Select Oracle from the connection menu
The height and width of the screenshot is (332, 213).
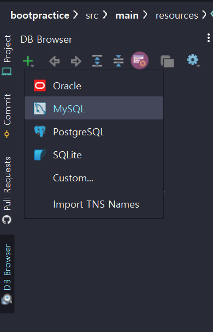pos(94,86)
